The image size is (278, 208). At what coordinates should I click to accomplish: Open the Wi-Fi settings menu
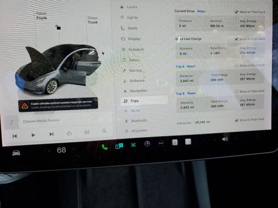click(x=132, y=111)
